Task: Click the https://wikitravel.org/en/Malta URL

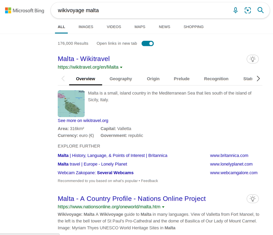Action: point(88,67)
